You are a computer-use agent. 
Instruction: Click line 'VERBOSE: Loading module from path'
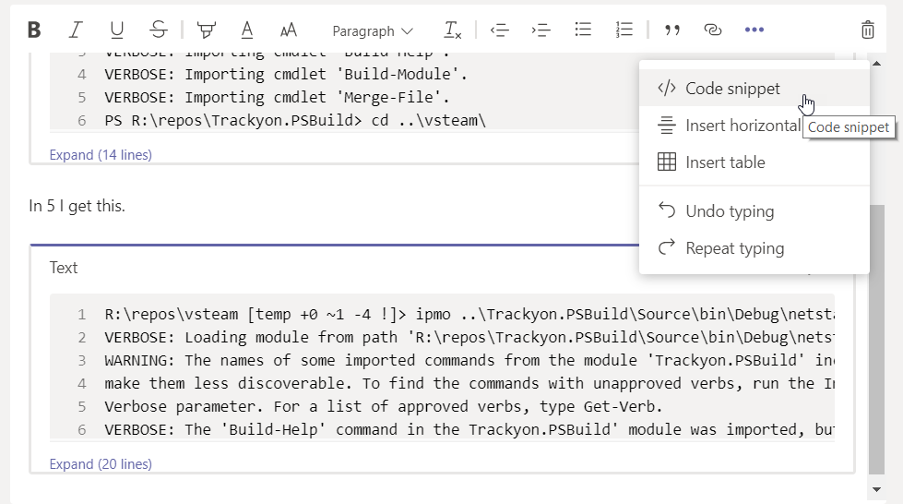[469, 337]
